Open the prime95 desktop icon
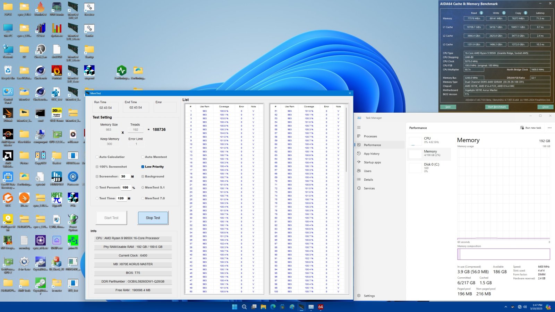The image size is (555, 312). pos(73,242)
